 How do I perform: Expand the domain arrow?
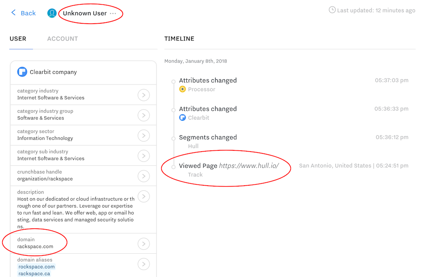144,244
